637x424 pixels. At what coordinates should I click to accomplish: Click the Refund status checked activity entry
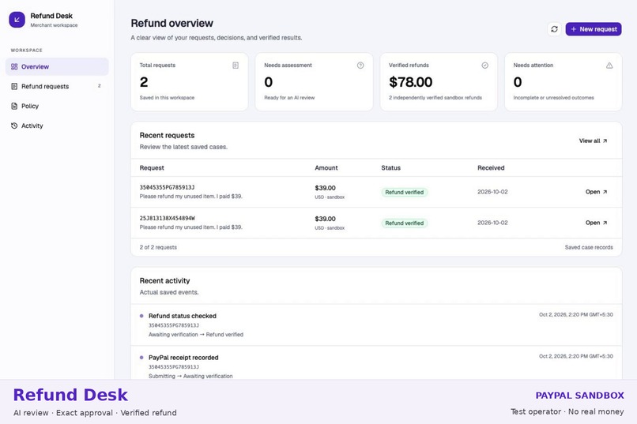point(376,325)
